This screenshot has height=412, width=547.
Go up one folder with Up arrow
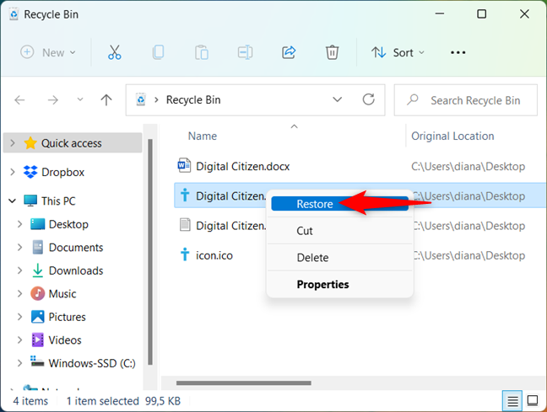(x=106, y=99)
